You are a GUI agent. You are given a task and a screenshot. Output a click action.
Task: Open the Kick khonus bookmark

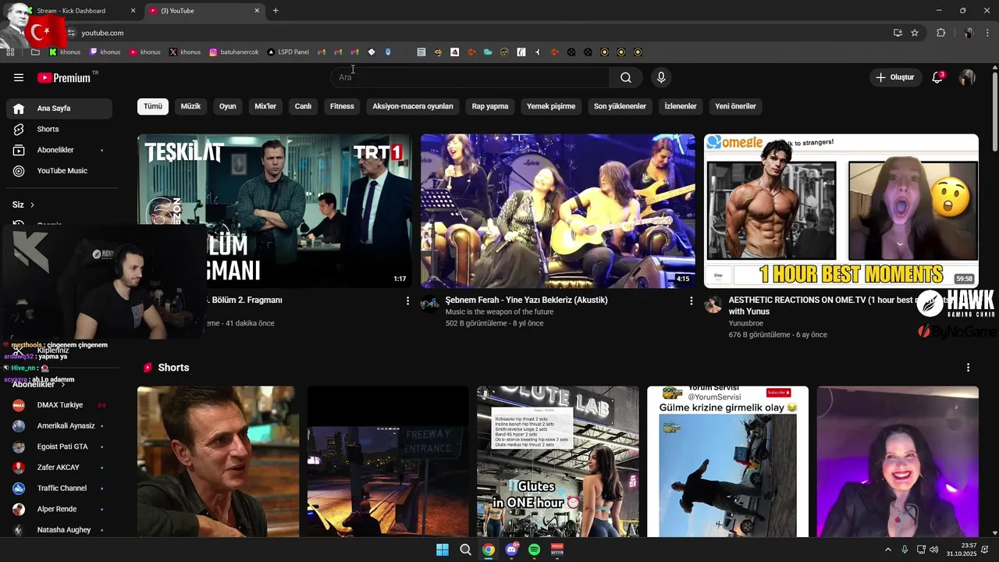(65, 52)
